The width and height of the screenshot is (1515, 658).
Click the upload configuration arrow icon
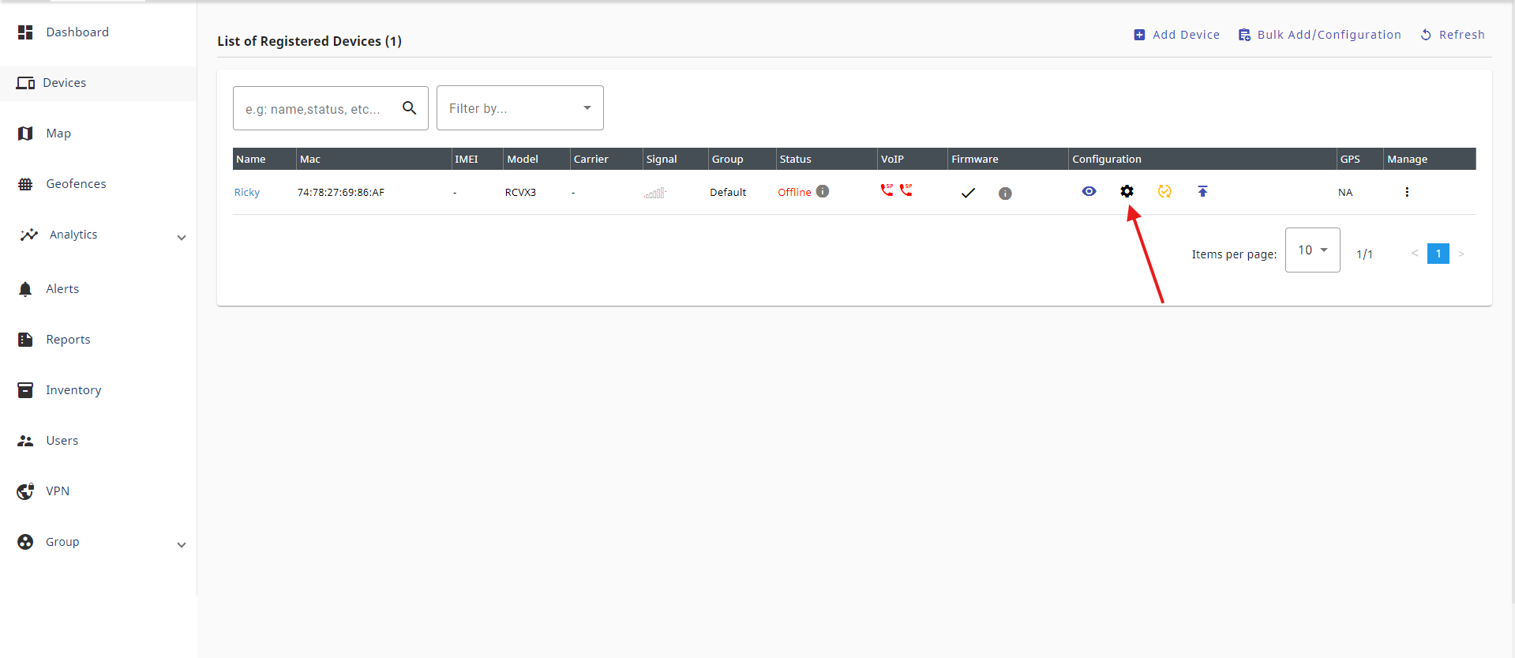[1203, 191]
